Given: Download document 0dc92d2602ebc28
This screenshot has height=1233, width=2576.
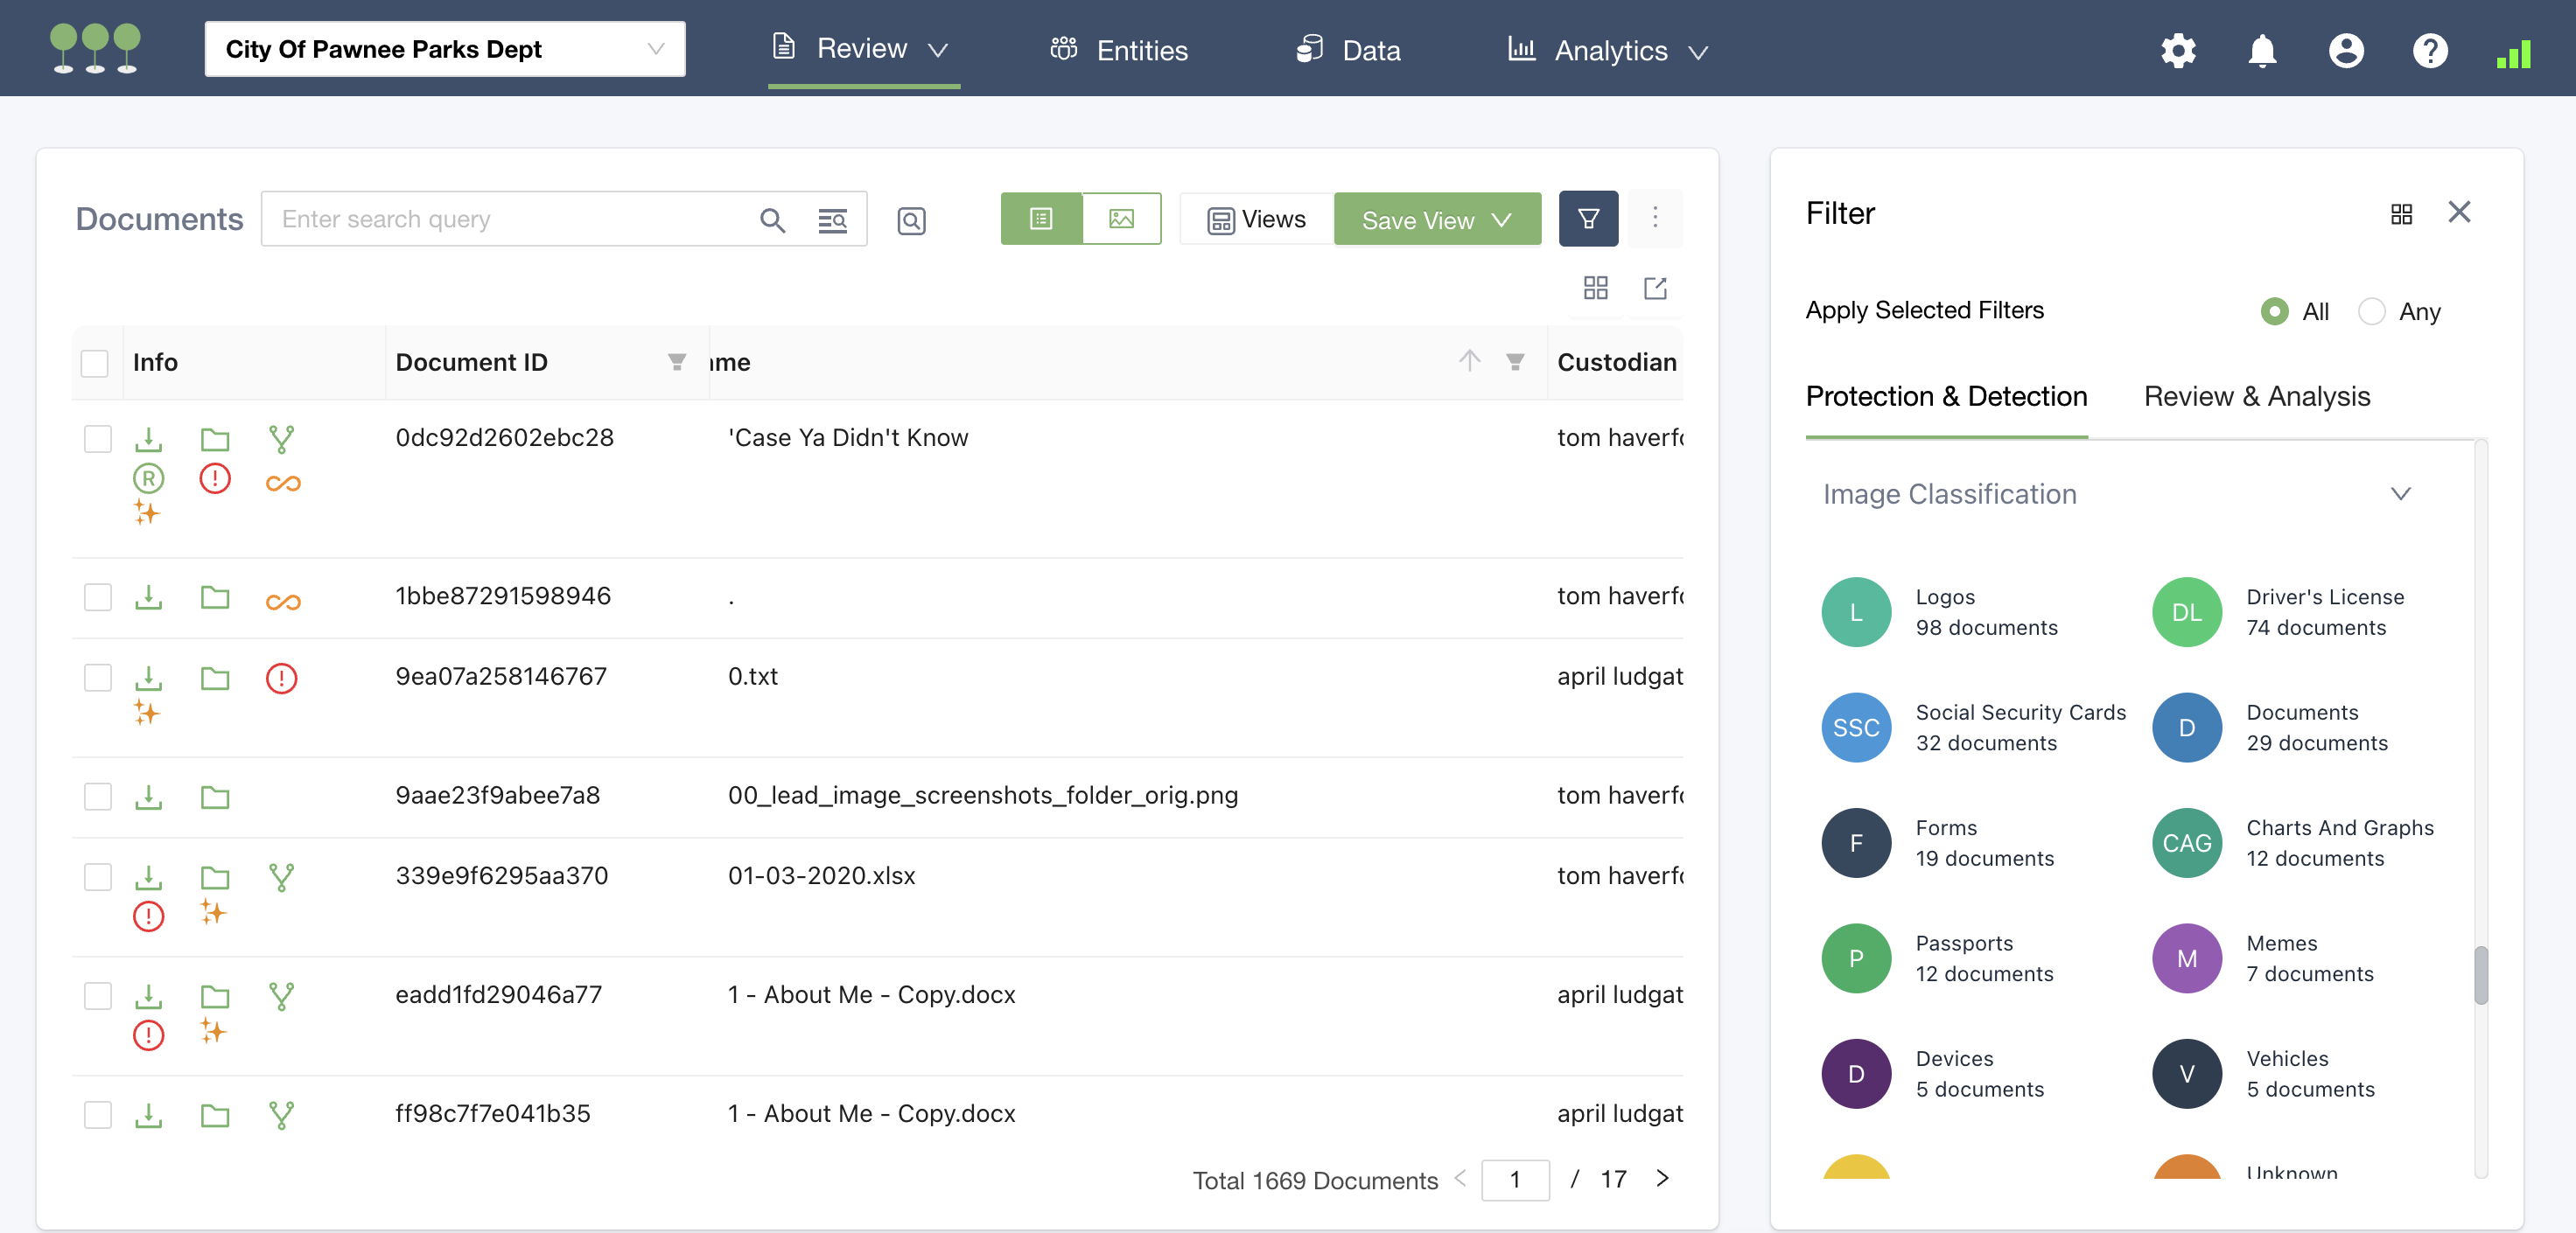Looking at the screenshot, I should [x=148, y=439].
